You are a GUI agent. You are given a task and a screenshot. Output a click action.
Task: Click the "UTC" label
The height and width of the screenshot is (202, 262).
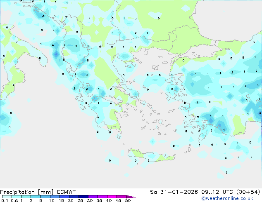point(228,192)
